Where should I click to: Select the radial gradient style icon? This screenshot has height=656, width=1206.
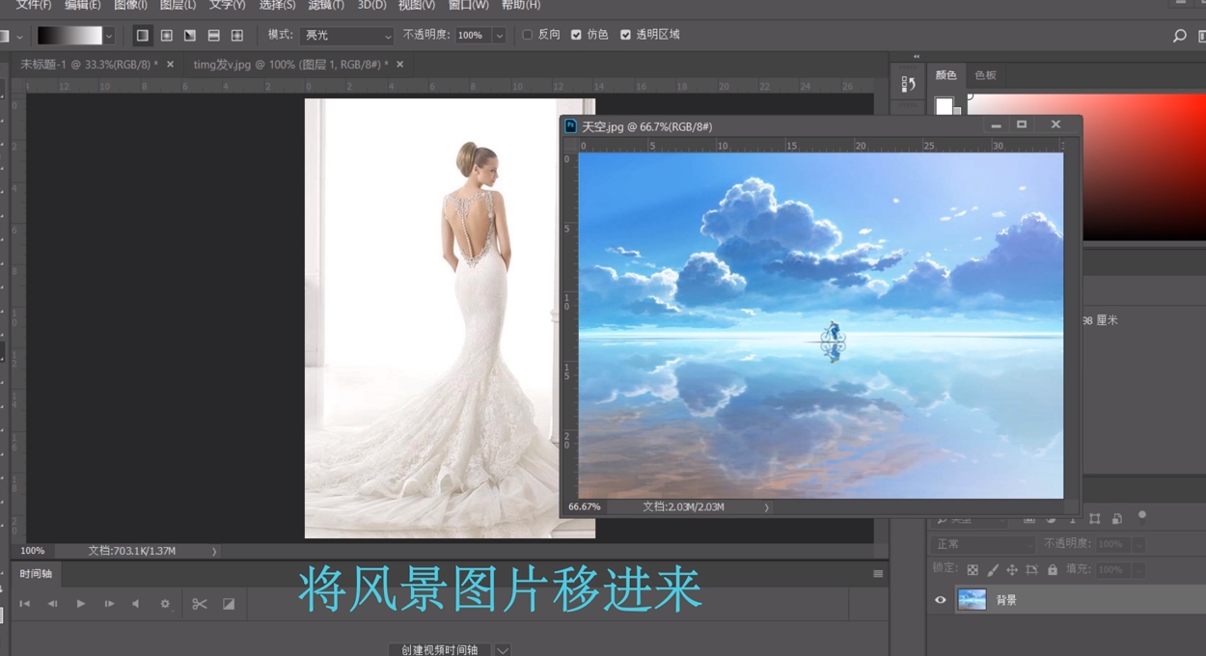coord(167,35)
